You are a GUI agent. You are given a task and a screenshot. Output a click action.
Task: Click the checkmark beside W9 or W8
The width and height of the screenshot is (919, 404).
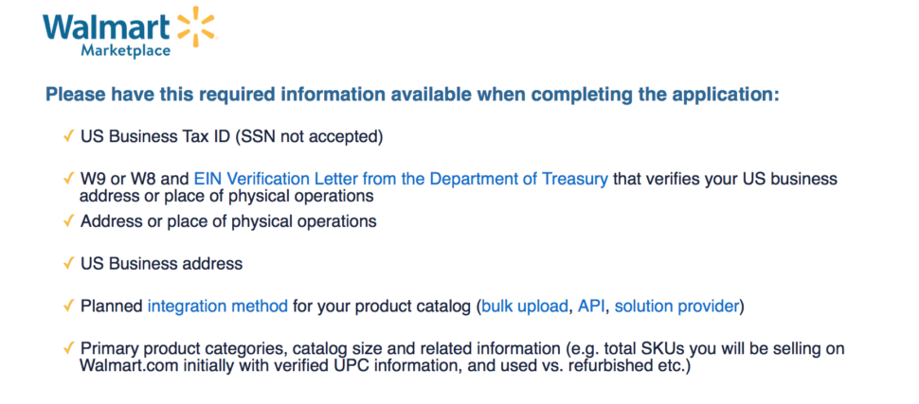(x=68, y=178)
